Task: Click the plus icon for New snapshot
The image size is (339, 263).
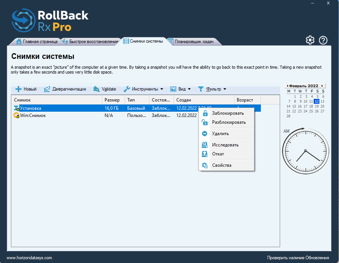Action: 18,89
